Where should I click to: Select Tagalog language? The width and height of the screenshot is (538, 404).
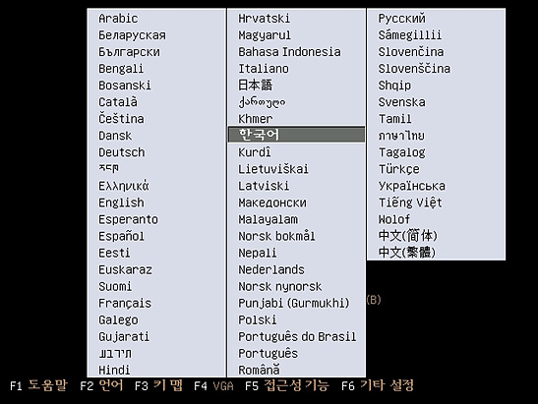402,152
